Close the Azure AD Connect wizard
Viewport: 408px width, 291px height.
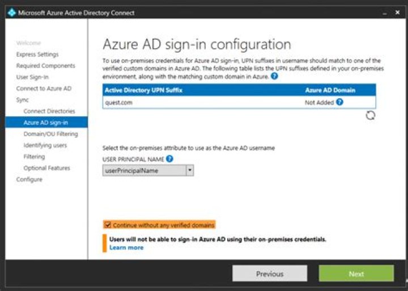[x=397, y=12]
